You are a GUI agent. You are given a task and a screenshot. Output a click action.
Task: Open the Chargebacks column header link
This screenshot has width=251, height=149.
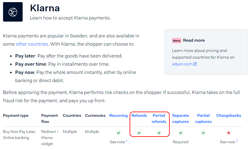tap(229, 116)
